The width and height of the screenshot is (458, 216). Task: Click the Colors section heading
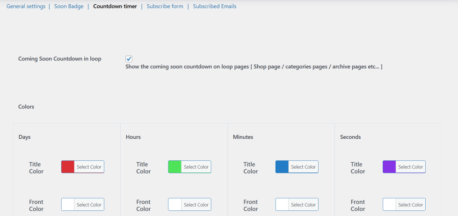[26, 107]
